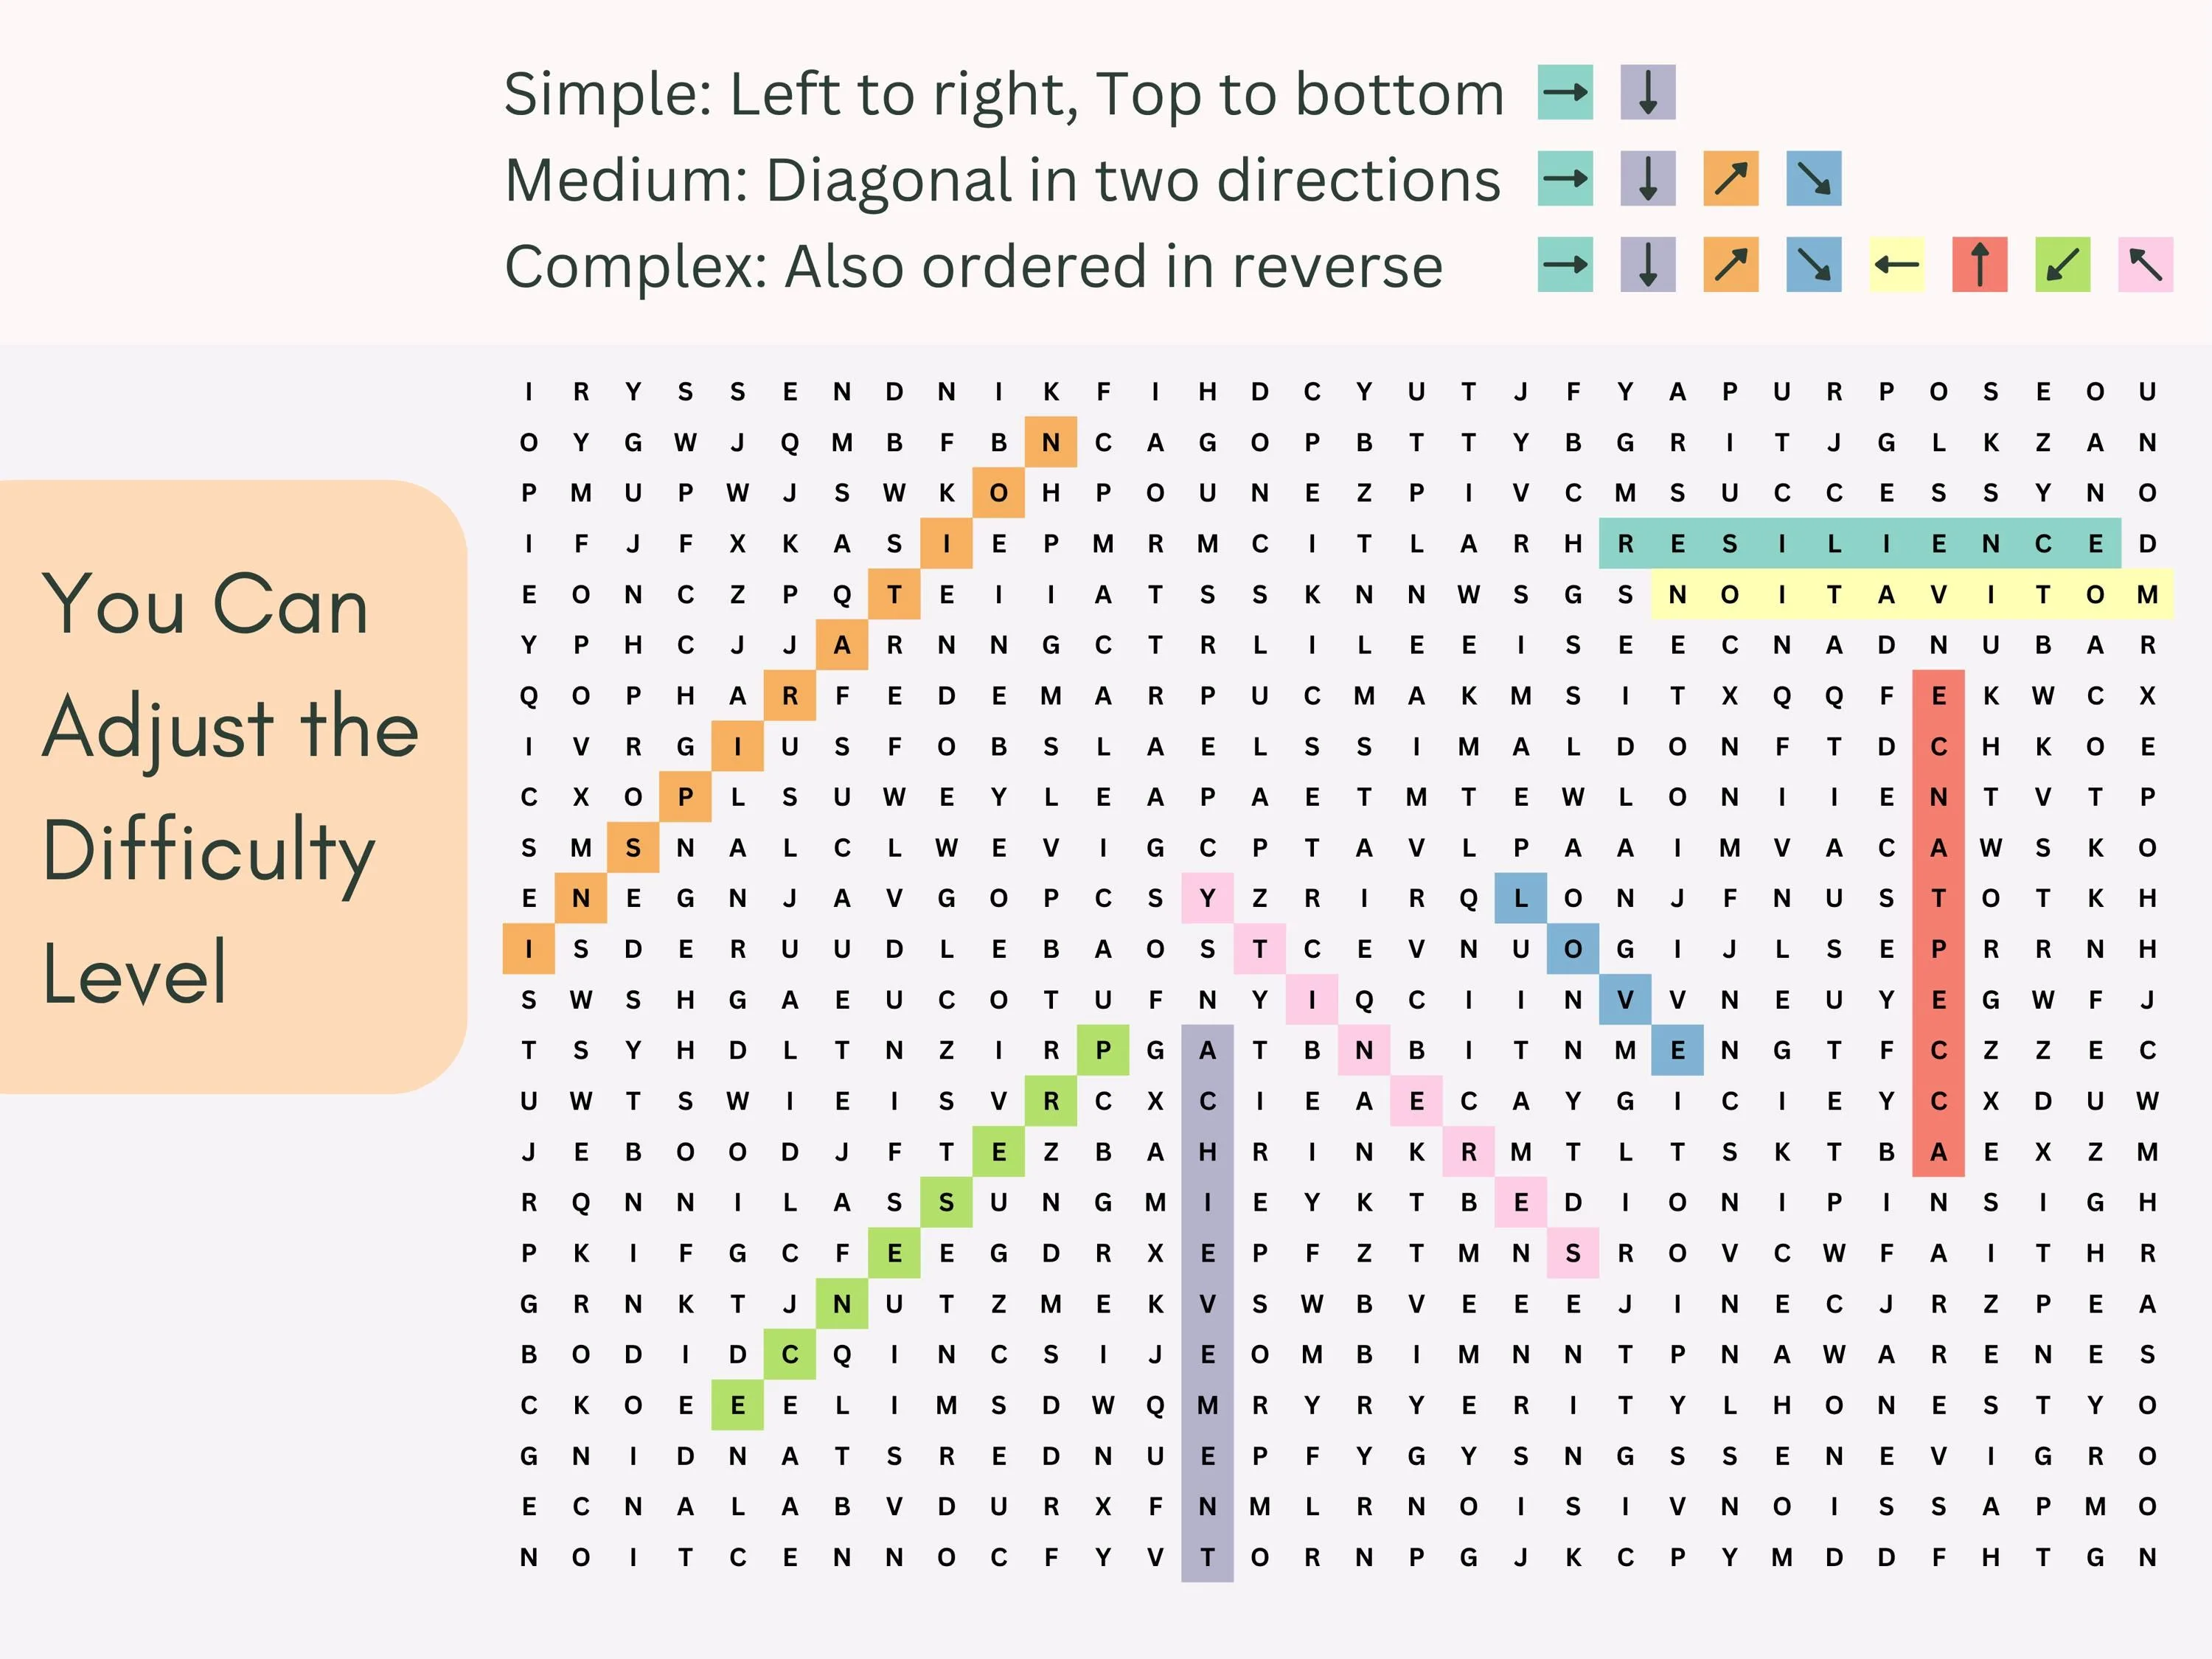The height and width of the screenshot is (1659, 2212).
Task: Click the teal right arrow in the Simple row
Action: 1565,93
